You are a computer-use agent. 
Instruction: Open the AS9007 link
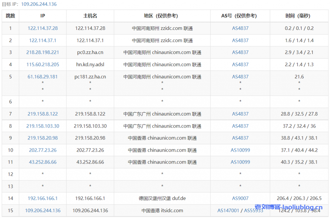pyautogui.click(x=240, y=199)
